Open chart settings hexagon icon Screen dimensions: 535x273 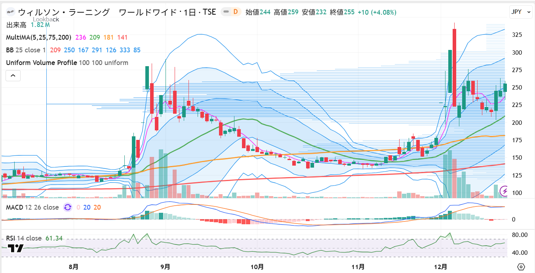521,267
